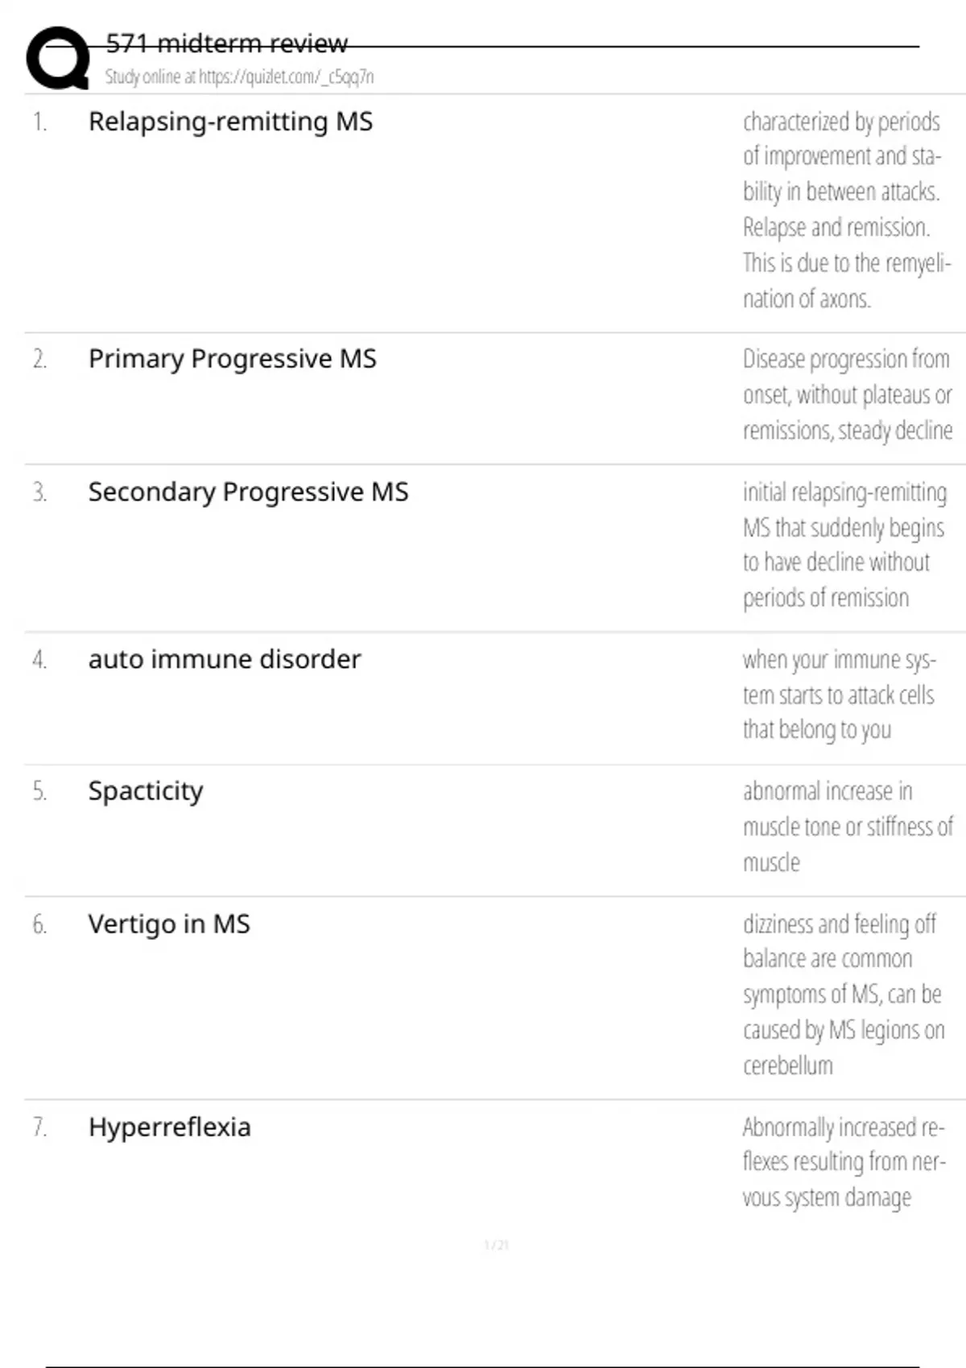
Task: Select the "Relapsing-remitting MS" term
Action: tap(230, 122)
